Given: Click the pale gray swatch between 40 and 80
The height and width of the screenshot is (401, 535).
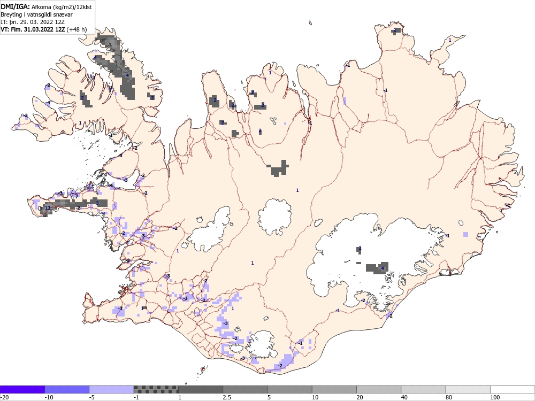Looking at the screenshot, I should click(423, 389).
